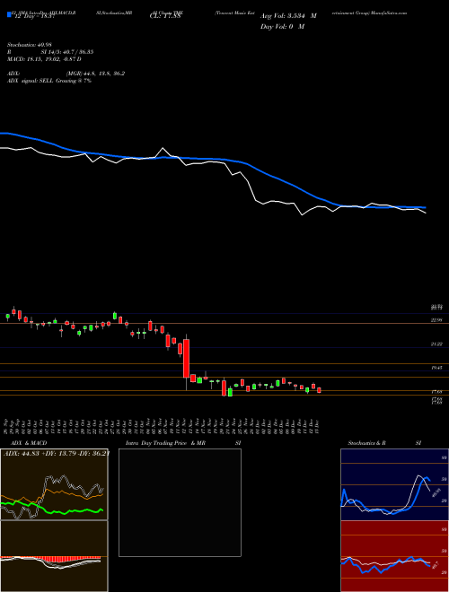Click the blue 12 Day SMA legend square
The image size is (449, 592).
pos(10,14)
